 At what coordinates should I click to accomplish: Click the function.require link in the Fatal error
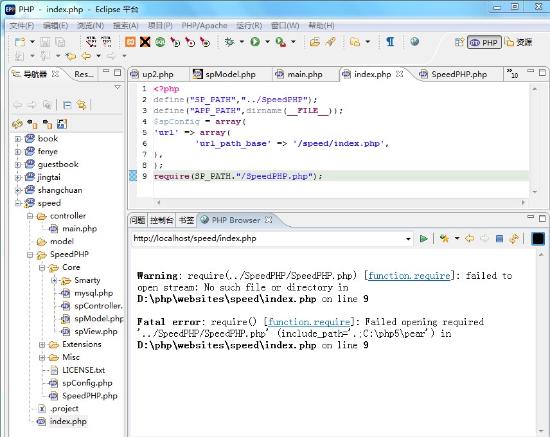308,322
